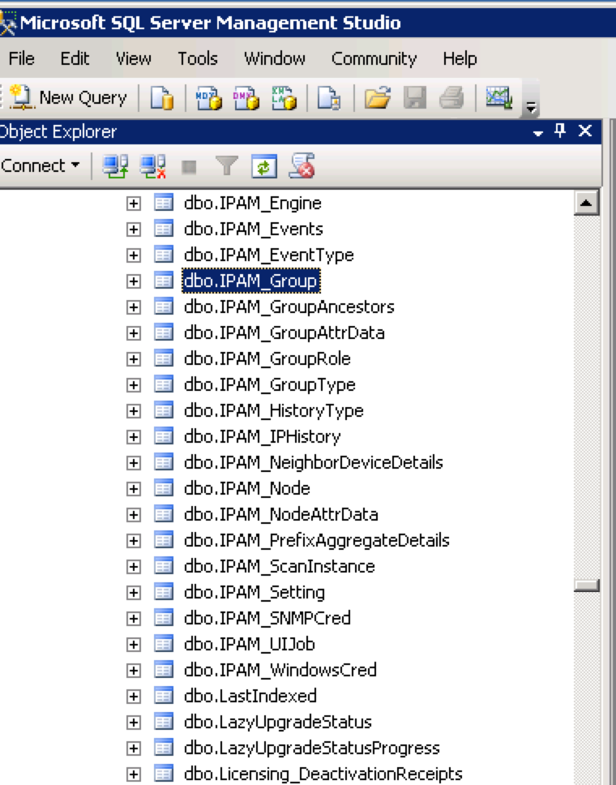Click the Disconnect server icon
The image size is (616, 785).
tap(152, 166)
